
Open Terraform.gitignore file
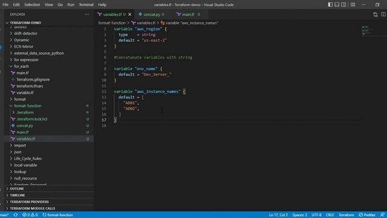[x=33, y=79]
